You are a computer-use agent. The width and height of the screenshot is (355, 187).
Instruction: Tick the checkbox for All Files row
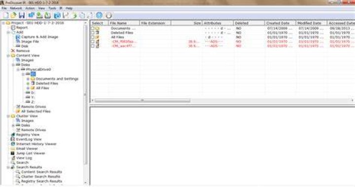93,37
